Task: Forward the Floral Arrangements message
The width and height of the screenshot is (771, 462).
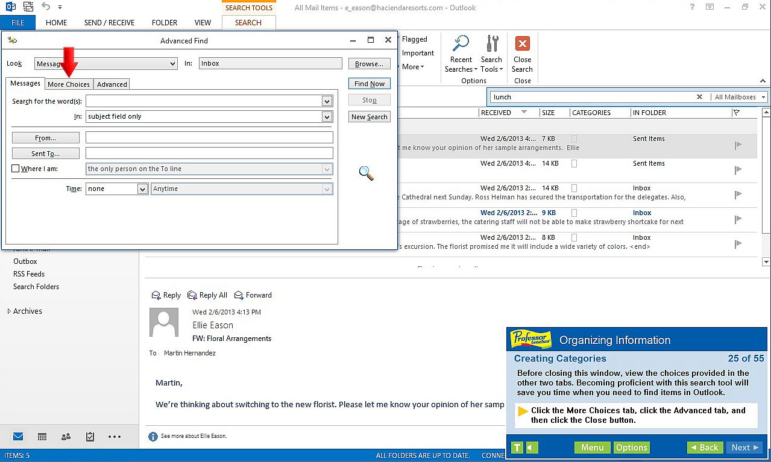Action: tap(253, 295)
